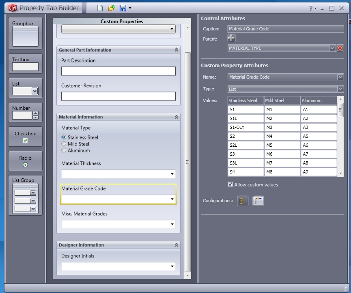351x293 pixels.
Task: Click the S1L value cell
Action: [246, 118]
